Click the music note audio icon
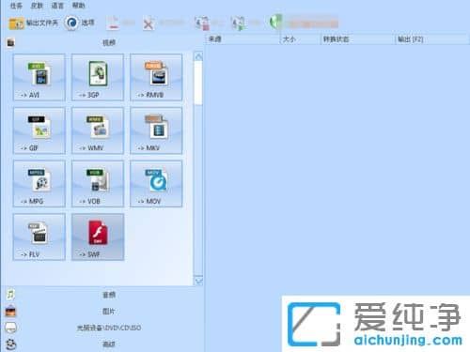This screenshot has height=352, width=470. click(x=10, y=295)
